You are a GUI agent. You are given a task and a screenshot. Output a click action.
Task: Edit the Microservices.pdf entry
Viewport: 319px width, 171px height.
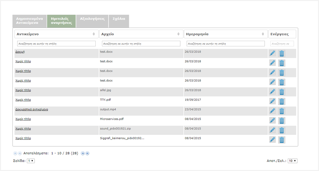click(x=272, y=120)
